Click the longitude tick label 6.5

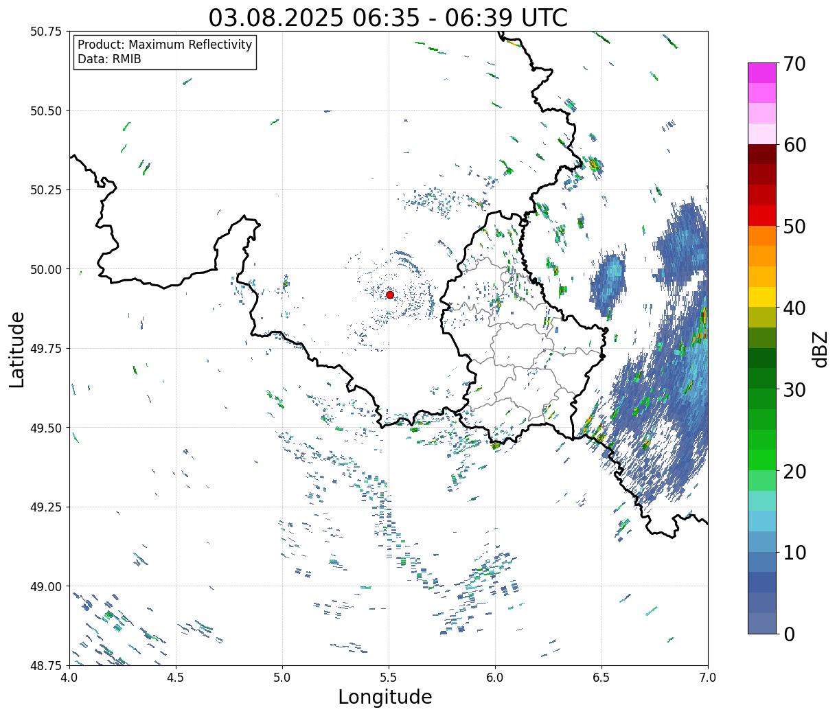(601, 678)
